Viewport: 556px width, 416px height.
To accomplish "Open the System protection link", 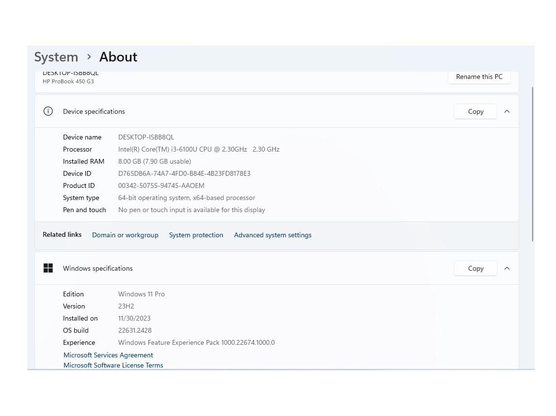I will coord(196,235).
